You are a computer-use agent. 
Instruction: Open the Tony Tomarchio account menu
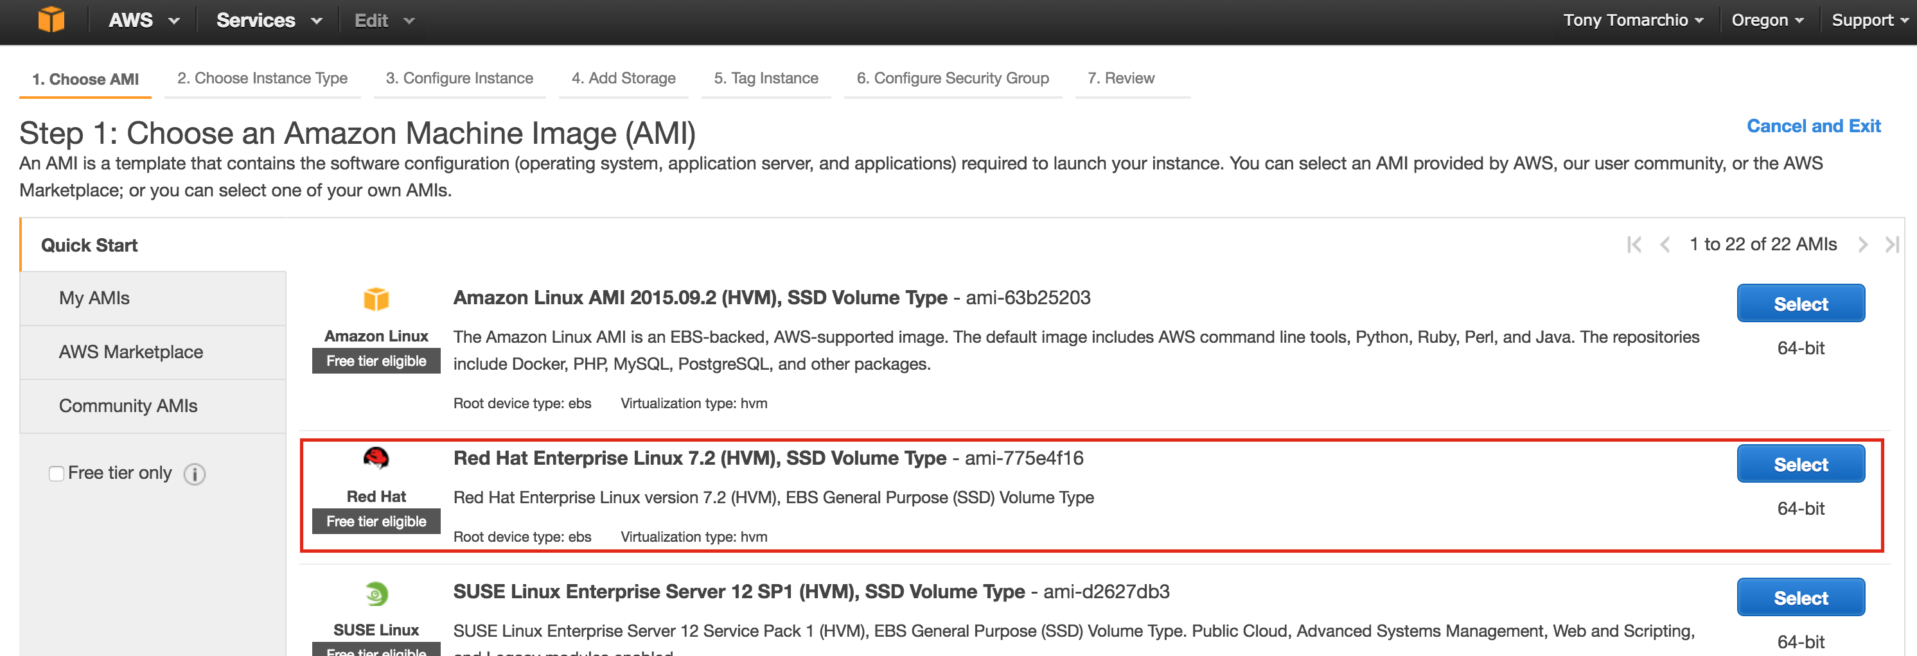click(x=1632, y=20)
